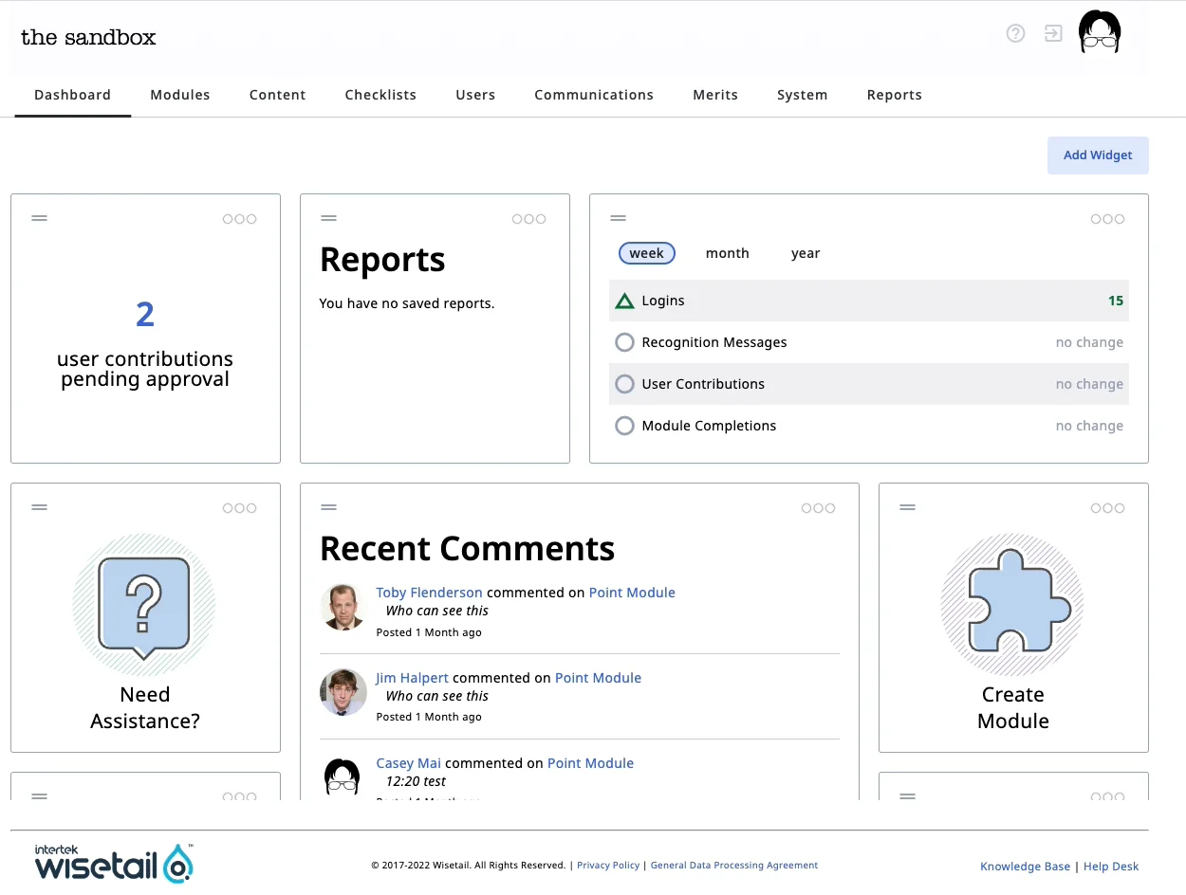The width and height of the screenshot is (1186, 895).
Task: Open the user profile avatar in header
Action: 1100,33
